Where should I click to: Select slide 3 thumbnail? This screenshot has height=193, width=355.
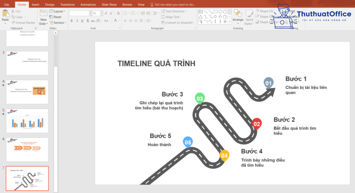(x=27, y=63)
